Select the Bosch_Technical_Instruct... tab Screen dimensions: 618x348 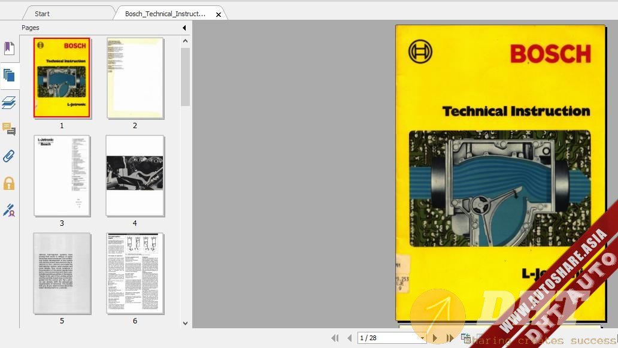click(165, 14)
